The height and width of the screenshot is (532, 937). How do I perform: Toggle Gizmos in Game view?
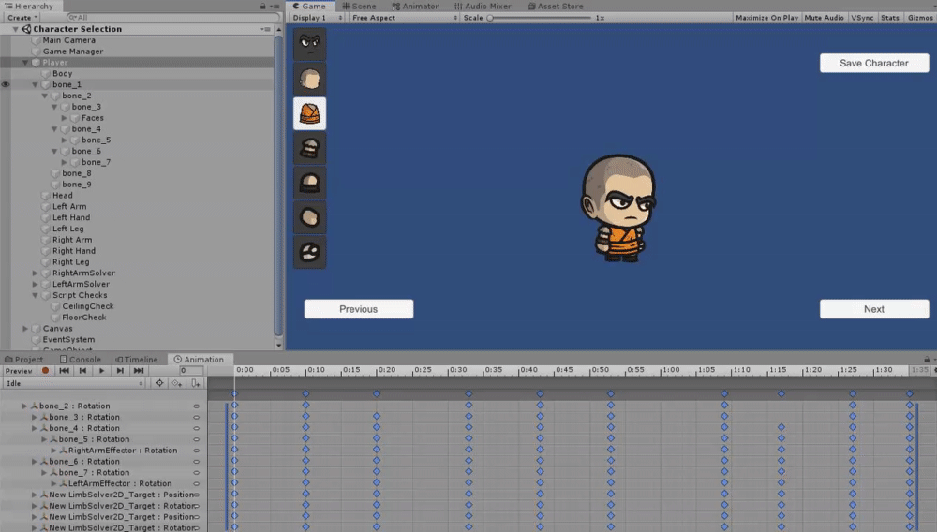920,18
